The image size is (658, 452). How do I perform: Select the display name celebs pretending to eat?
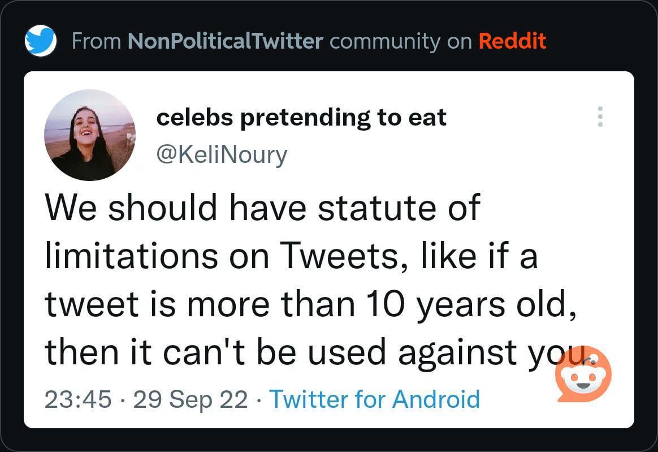pyautogui.click(x=301, y=118)
